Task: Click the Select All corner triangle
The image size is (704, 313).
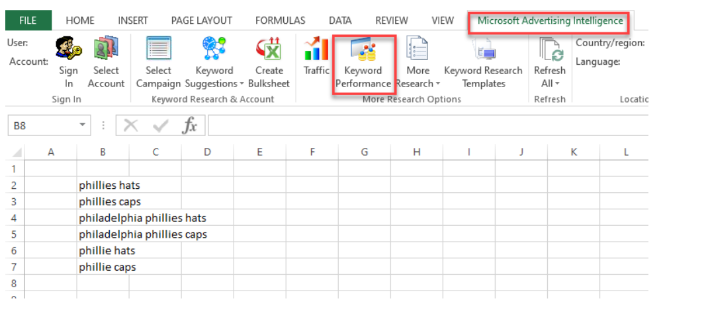Action: 18,153
